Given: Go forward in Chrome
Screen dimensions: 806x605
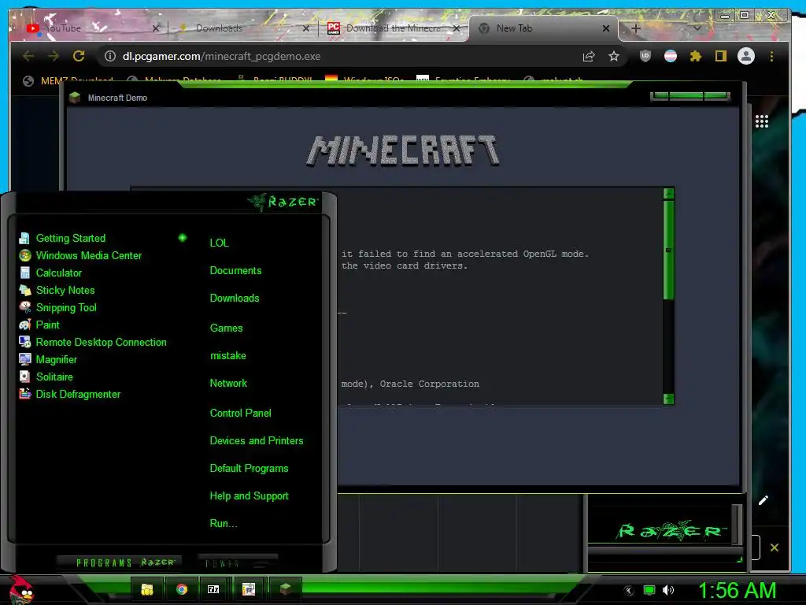Looking at the screenshot, I should click(53, 56).
